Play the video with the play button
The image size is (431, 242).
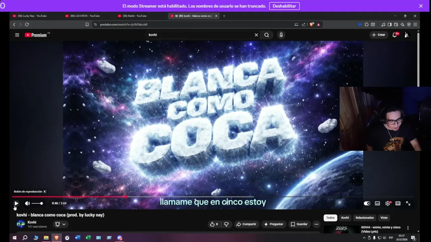16,203
